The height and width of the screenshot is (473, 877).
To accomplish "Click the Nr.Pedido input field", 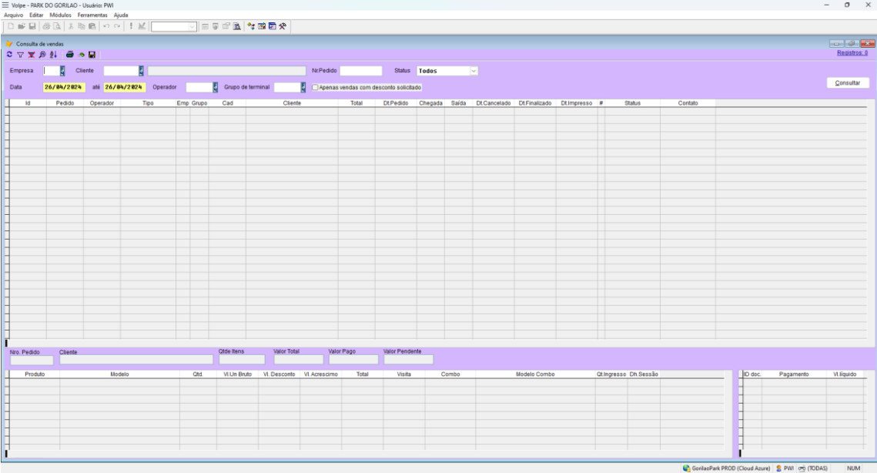I will coord(361,71).
